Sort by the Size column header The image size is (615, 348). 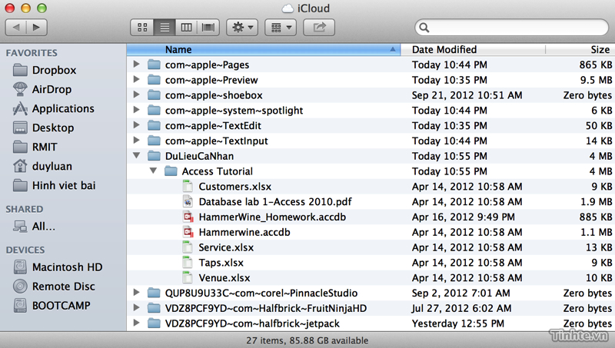[x=580, y=50]
